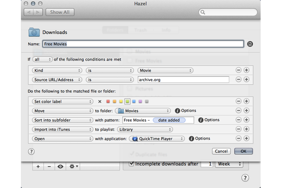The width and height of the screenshot is (282, 188).
Task: Open the Source URL/Address attribute dropdown
Action: tap(57, 80)
